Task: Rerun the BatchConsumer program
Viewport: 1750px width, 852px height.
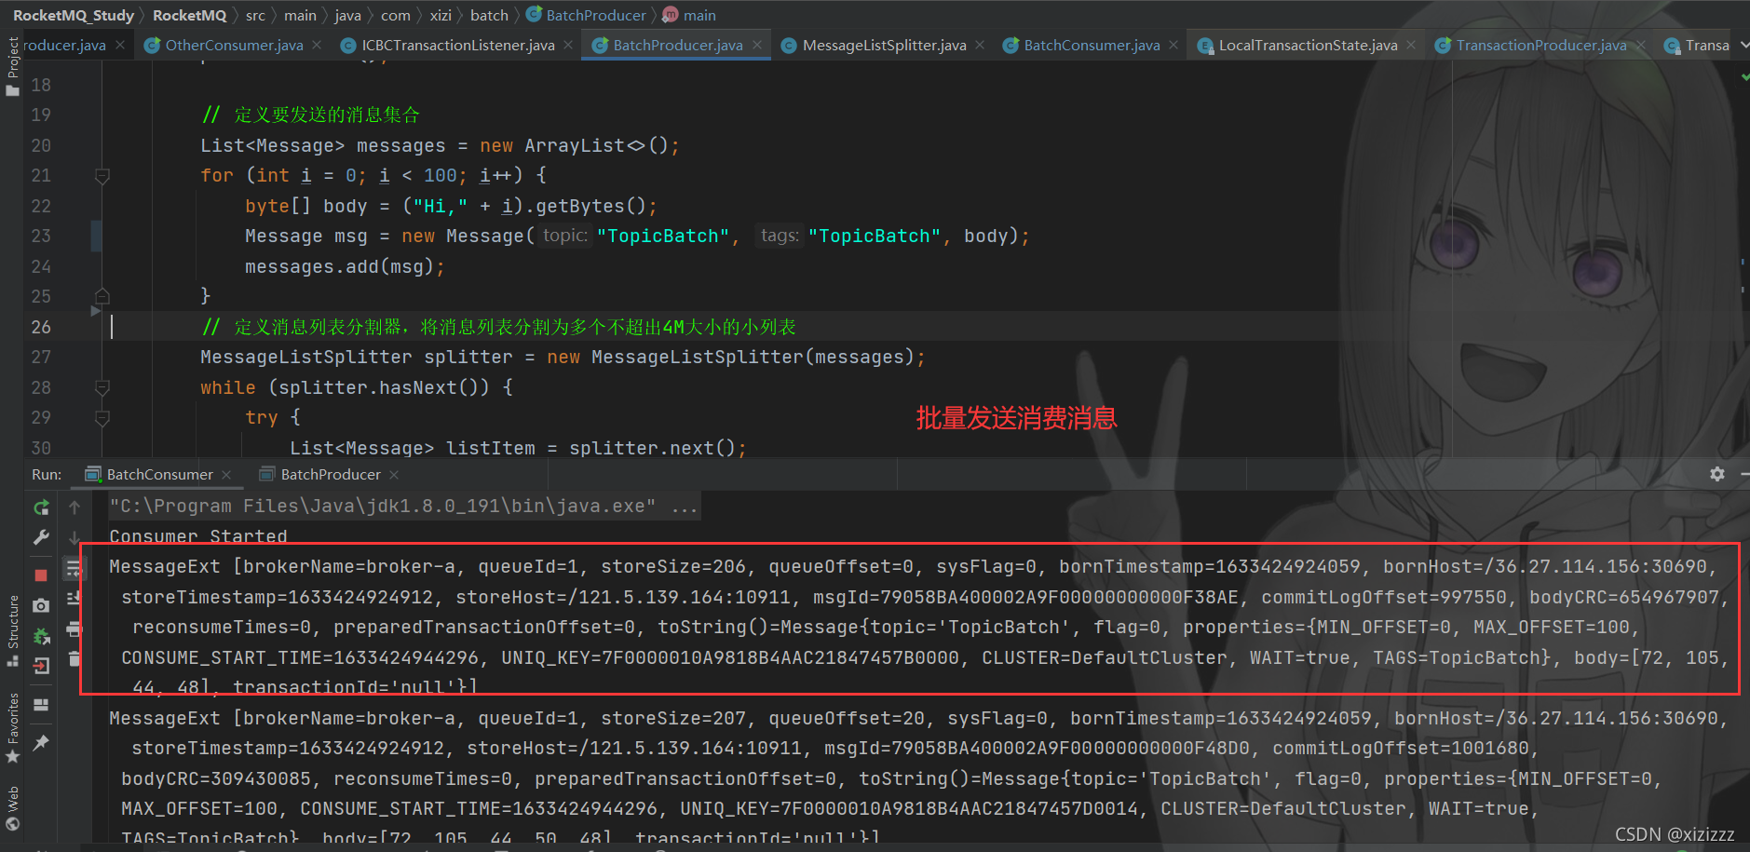Action: (41, 507)
